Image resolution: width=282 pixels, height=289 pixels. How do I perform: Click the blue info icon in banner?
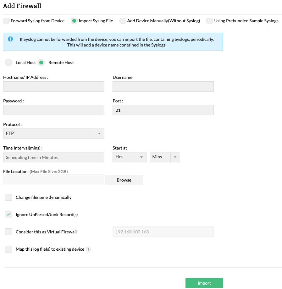(10, 39)
